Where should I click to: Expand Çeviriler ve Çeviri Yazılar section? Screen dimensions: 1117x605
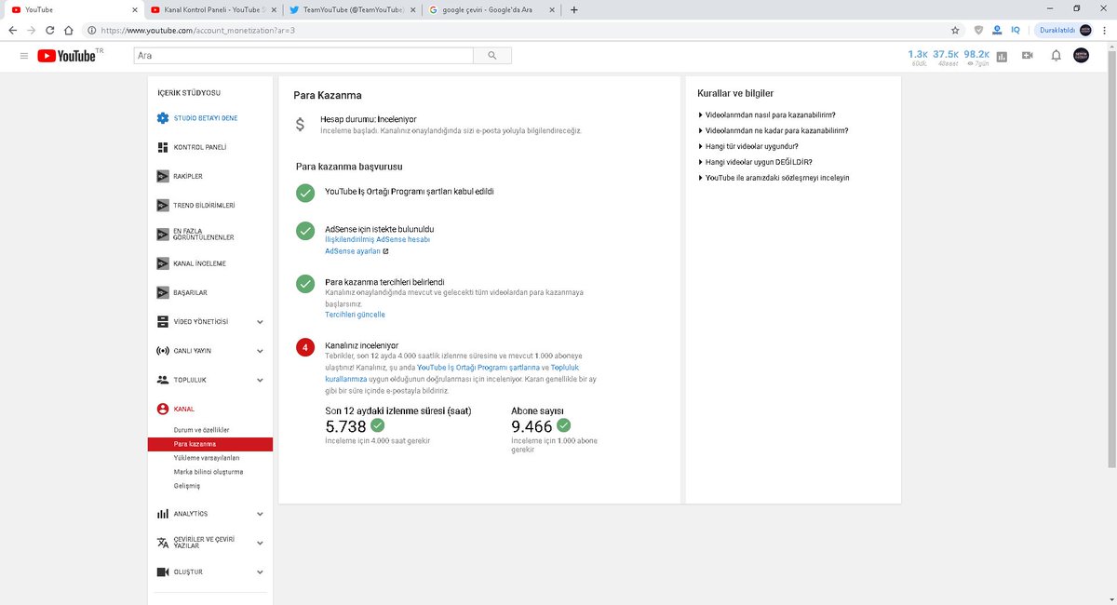[x=260, y=543]
